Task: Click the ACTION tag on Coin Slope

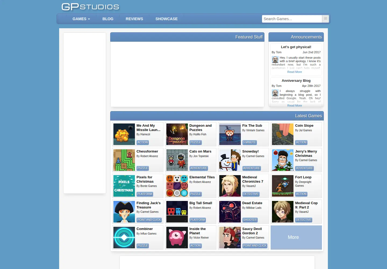Action: (x=301, y=142)
